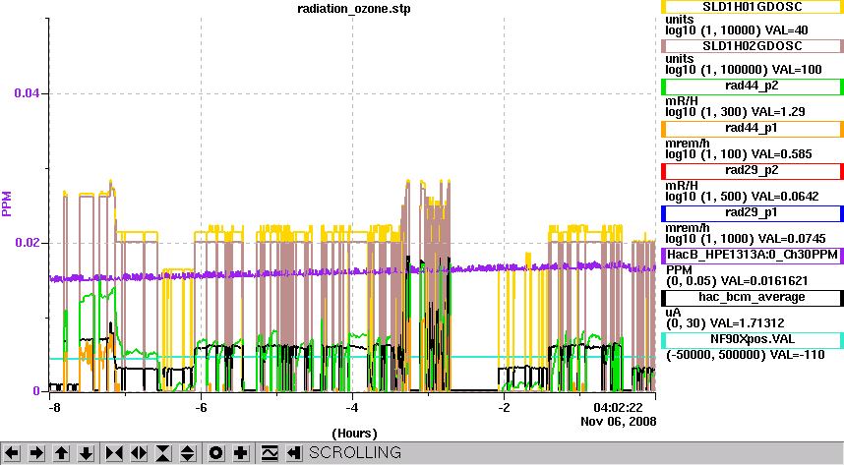844x465 pixels.
Task: Click the radiation_ozone.stp chart title
Action: click(354, 9)
